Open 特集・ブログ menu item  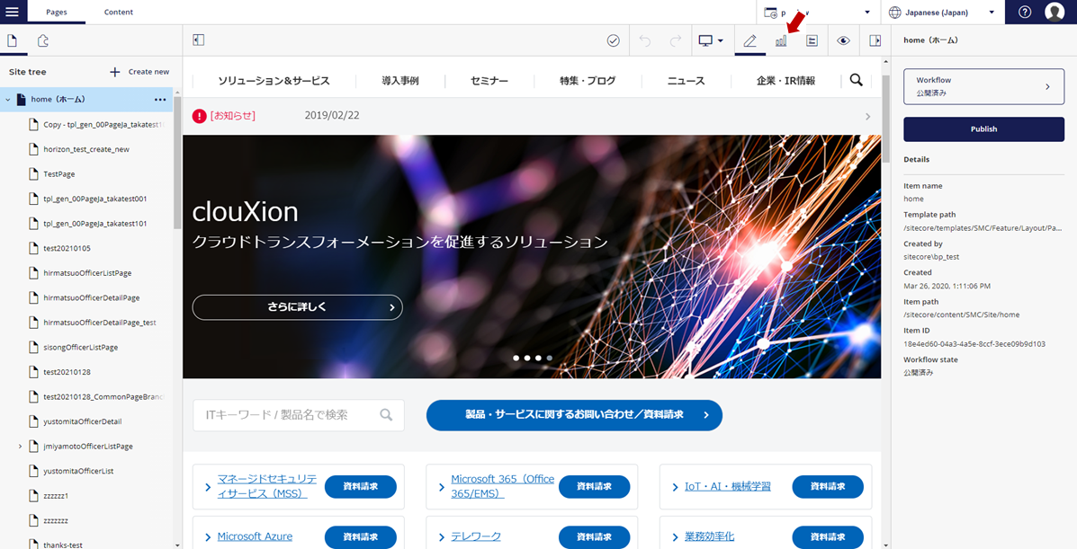[588, 81]
